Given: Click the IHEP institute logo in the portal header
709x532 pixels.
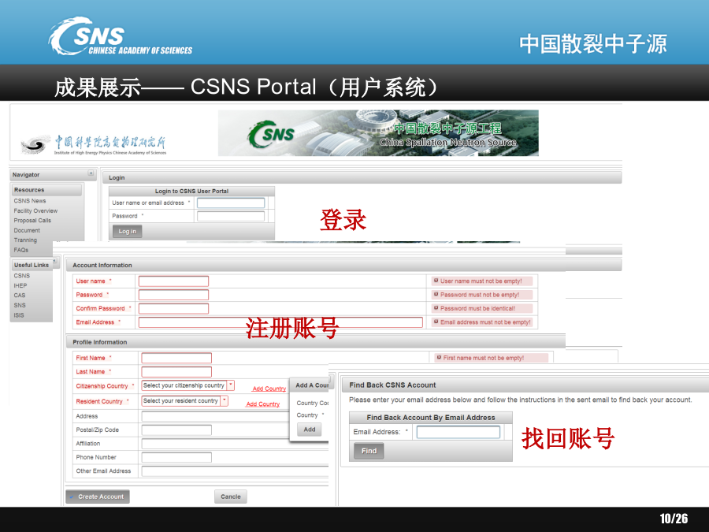Looking at the screenshot, I should point(94,144).
